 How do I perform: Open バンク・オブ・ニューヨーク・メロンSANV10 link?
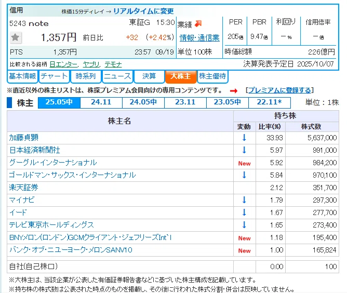[x=71, y=250]
